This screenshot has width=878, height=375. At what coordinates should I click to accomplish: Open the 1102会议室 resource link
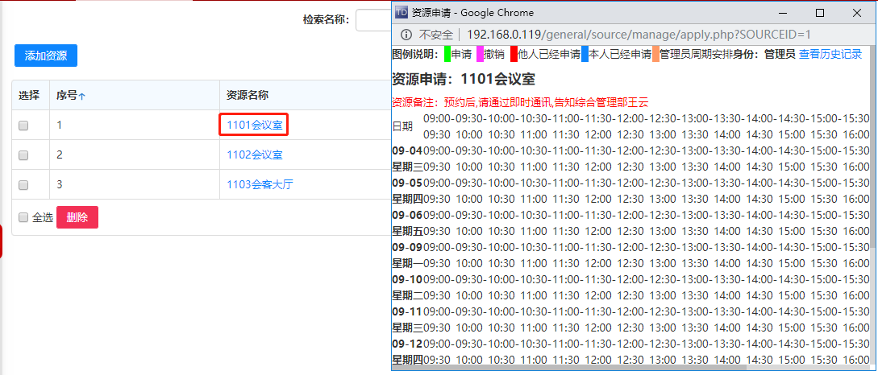click(x=254, y=155)
